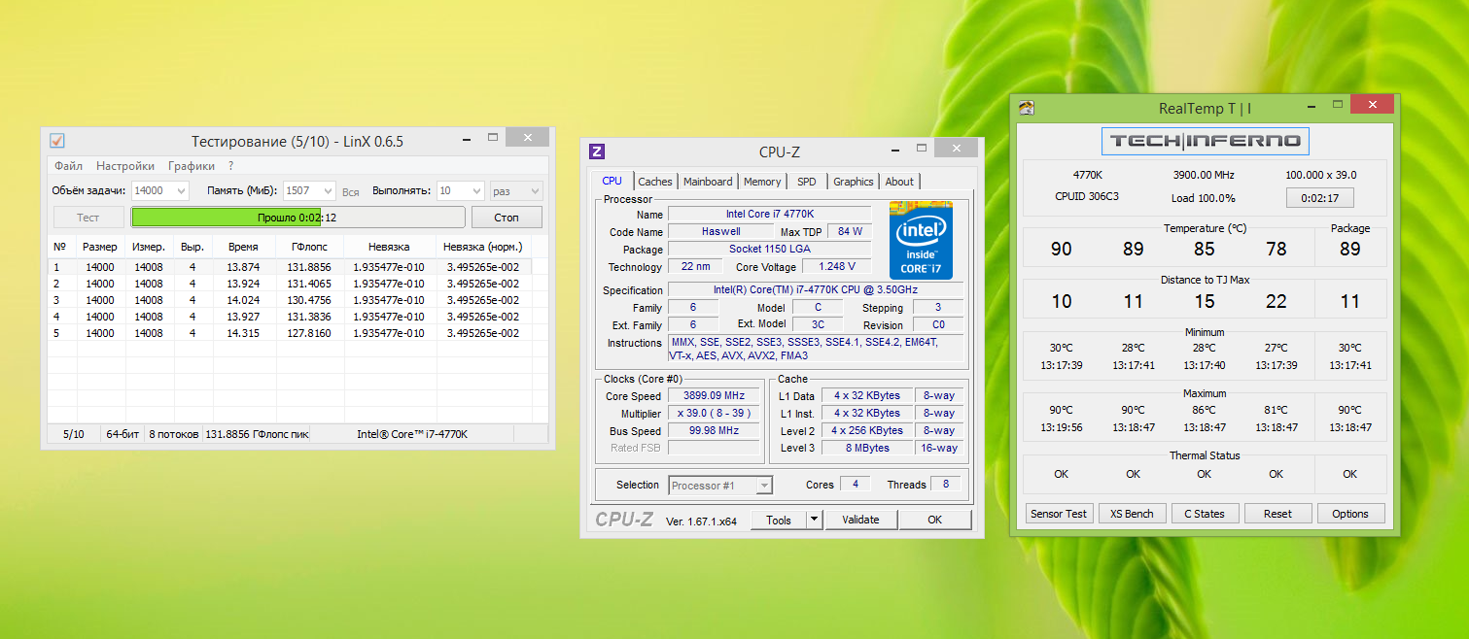Open the Графики menu in LinX

point(192,166)
